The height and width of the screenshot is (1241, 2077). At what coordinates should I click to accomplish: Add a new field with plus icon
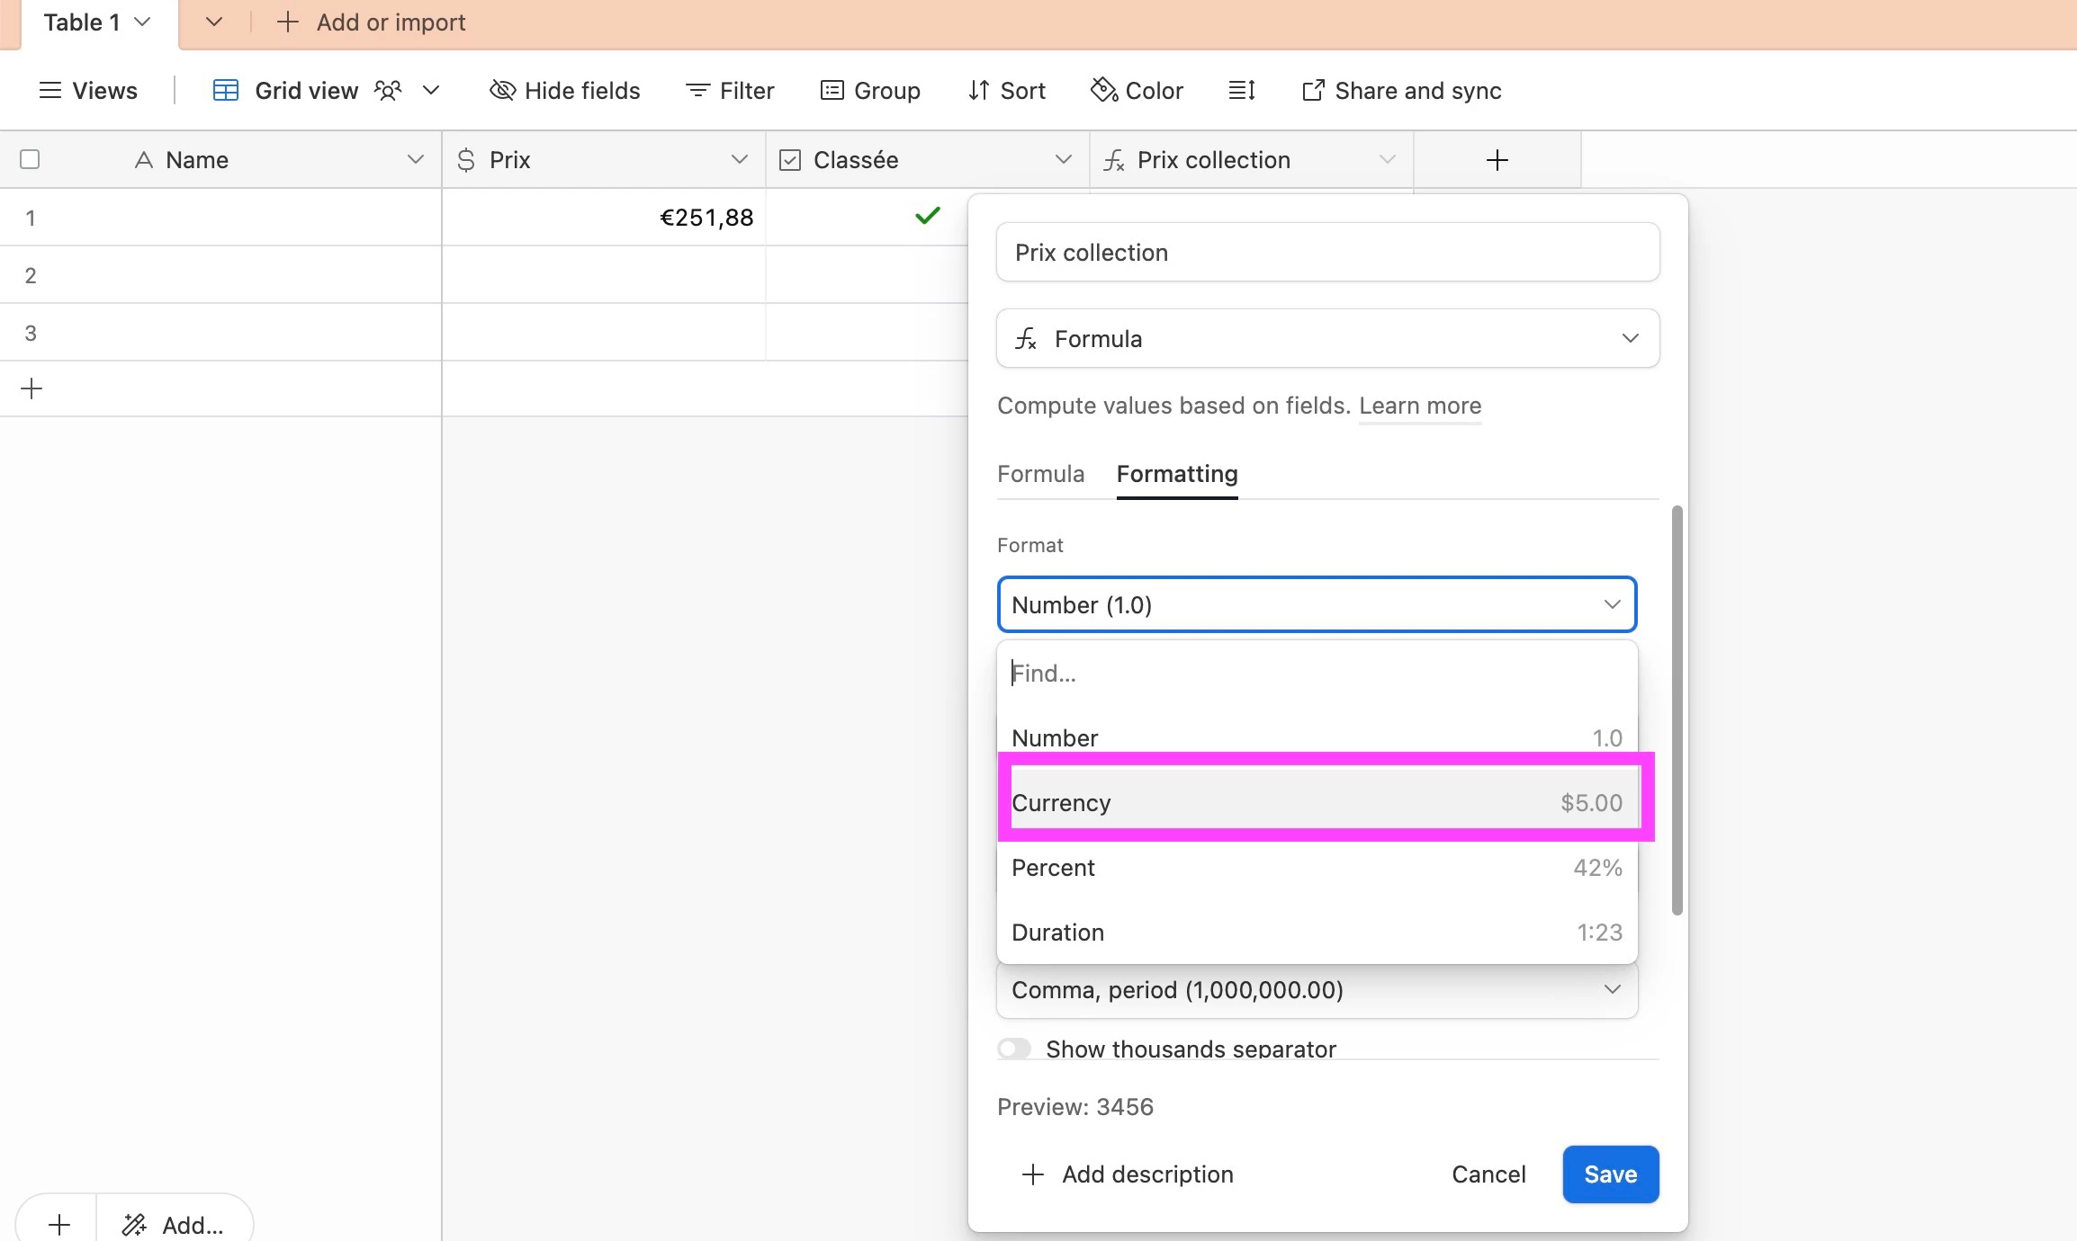click(1497, 160)
